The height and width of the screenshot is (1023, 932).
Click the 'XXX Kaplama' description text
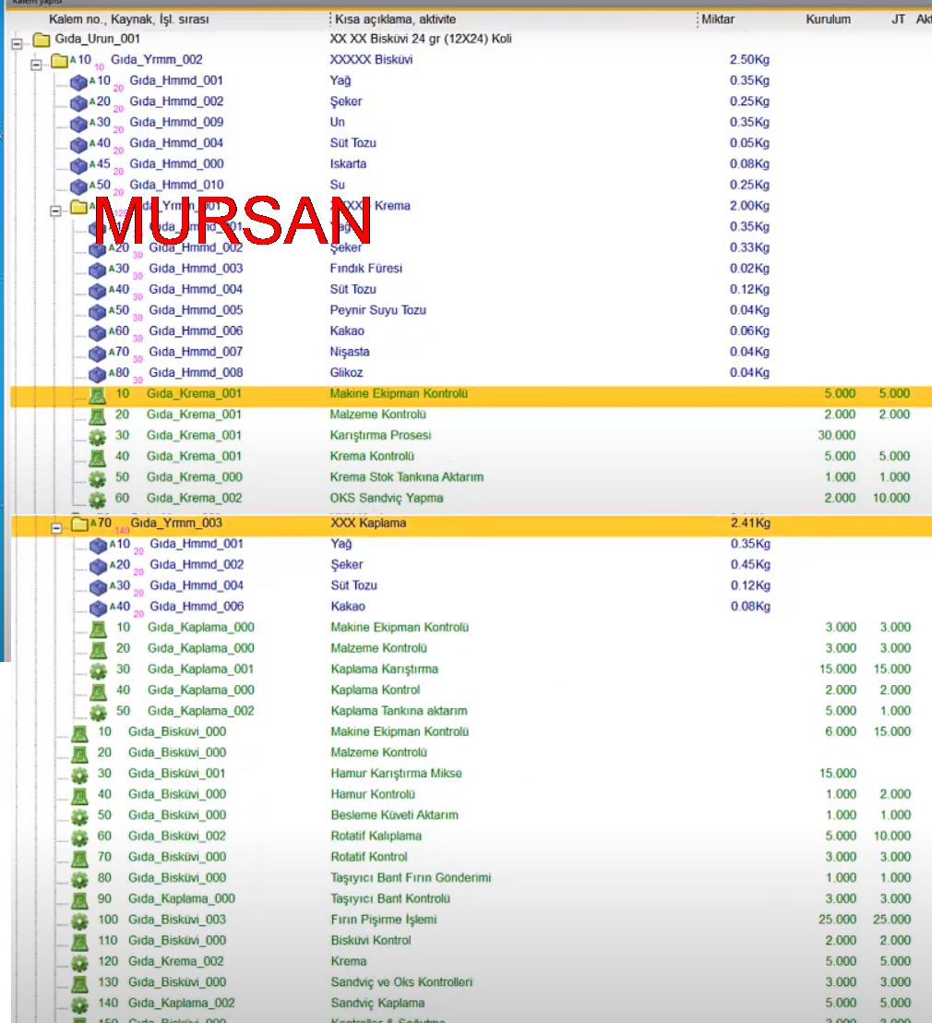click(368, 523)
